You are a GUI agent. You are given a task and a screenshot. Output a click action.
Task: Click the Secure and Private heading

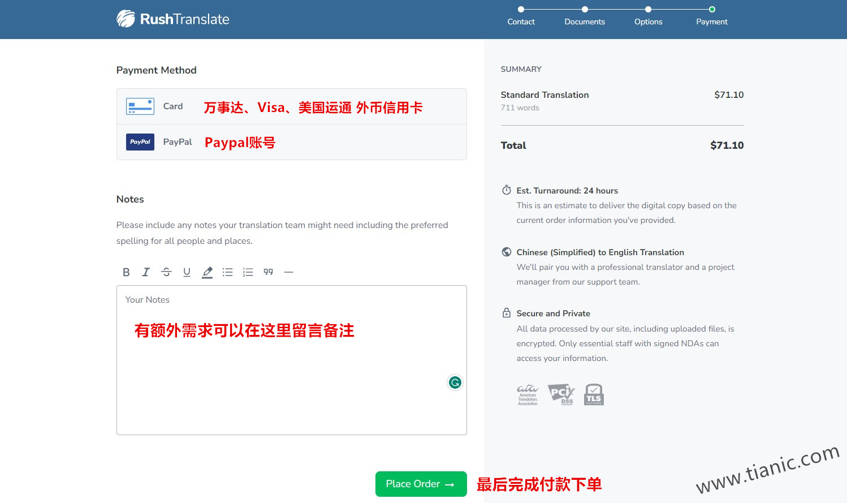click(553, 313)
